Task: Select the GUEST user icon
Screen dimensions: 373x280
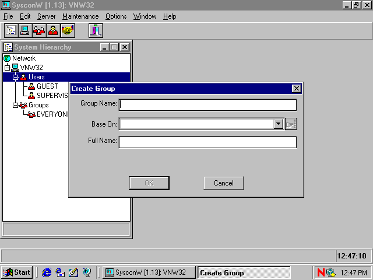Action: (31, 86)
